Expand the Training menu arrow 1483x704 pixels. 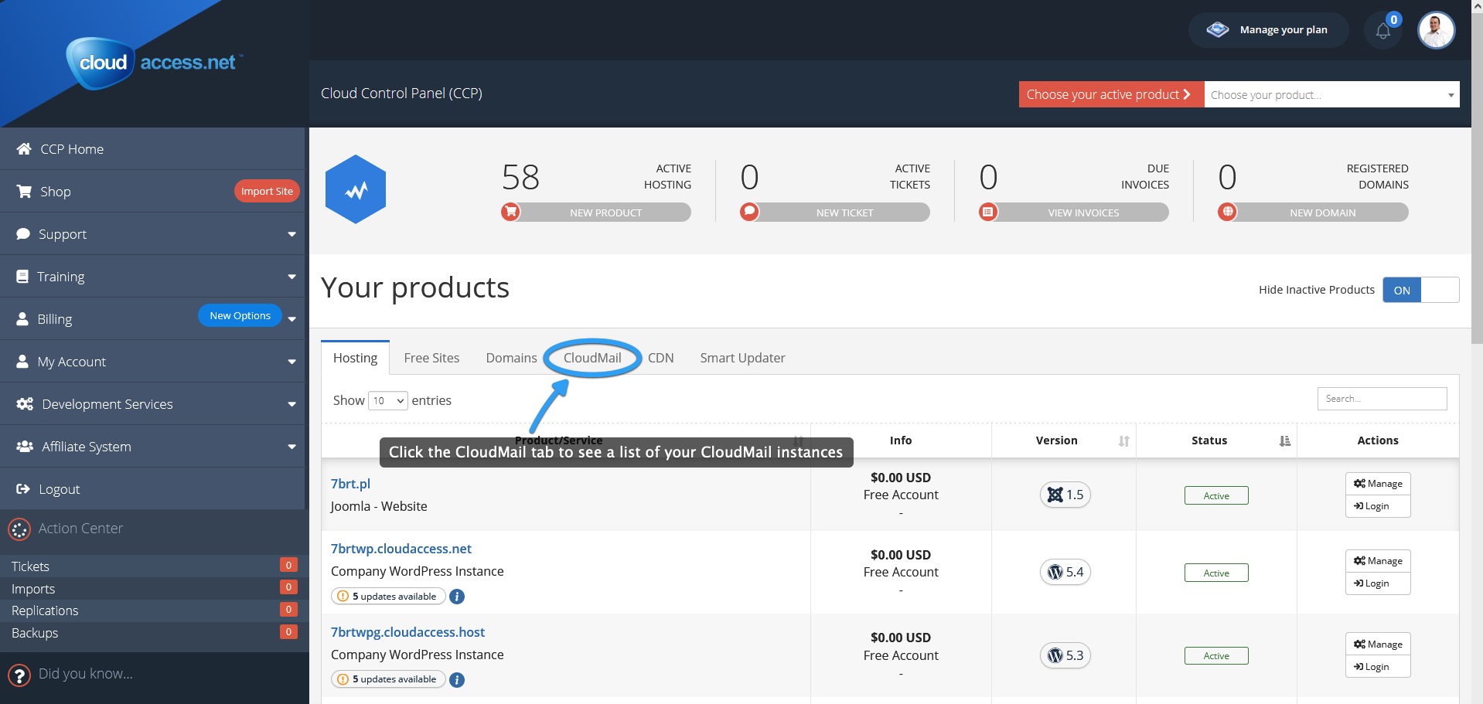coord(291,277)
